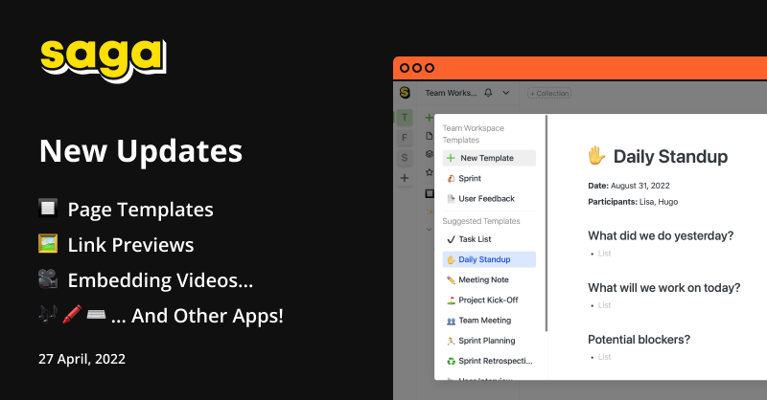This screenshot has width=767, height=400.
Task: Click the + Collection button
Action: pyautogui.click(x=549, y=93)
